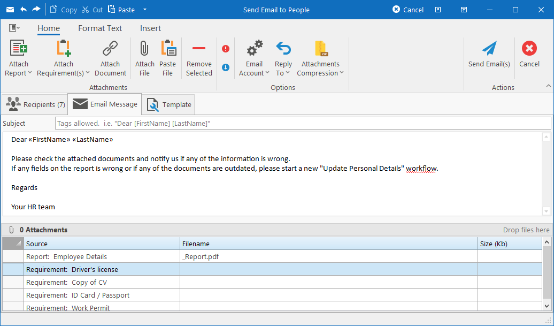Select Requirement: Driver's license row
The width and height of the screenshot is (554, 326).
point(272,269)
